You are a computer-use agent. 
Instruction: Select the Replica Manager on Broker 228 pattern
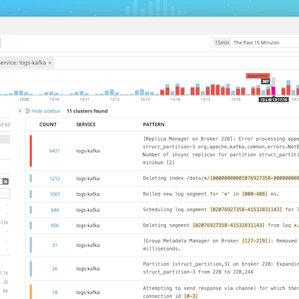click(x=221, y=151)
